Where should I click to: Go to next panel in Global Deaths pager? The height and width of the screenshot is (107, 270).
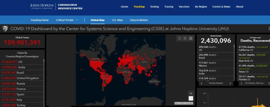(230, 83)
